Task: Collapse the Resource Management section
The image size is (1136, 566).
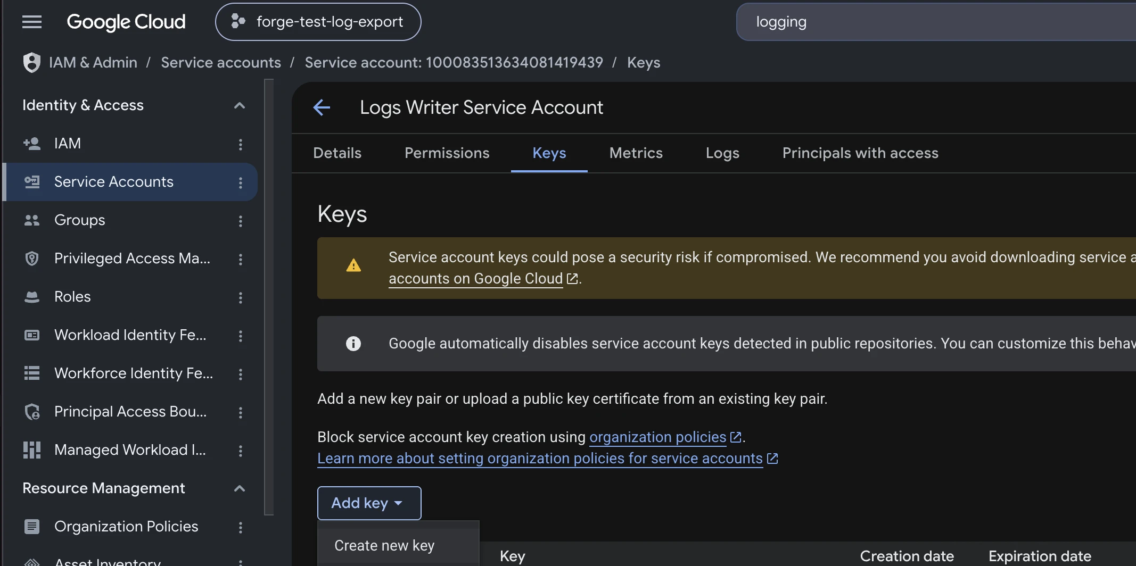Action: coord(240,488)
